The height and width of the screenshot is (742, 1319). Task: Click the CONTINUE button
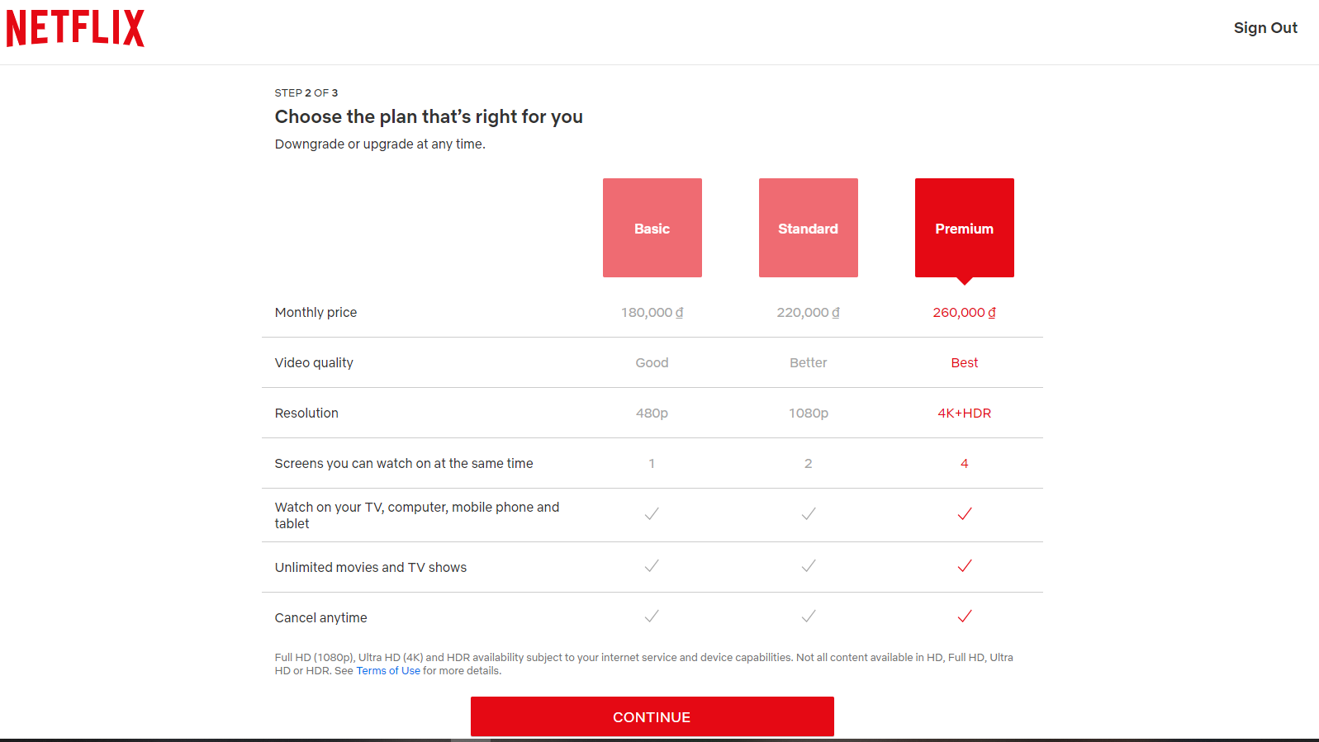click(652, 716)
